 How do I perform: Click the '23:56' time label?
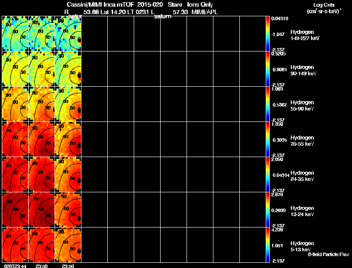(x=68, y=266)
